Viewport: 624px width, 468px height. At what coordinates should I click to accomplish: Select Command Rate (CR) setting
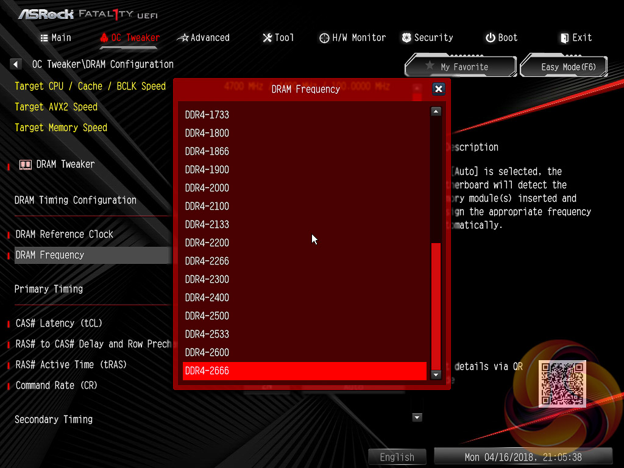[57, 385]
